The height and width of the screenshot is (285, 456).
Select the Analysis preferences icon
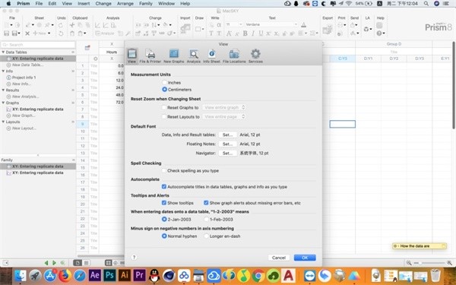(193, 56)
